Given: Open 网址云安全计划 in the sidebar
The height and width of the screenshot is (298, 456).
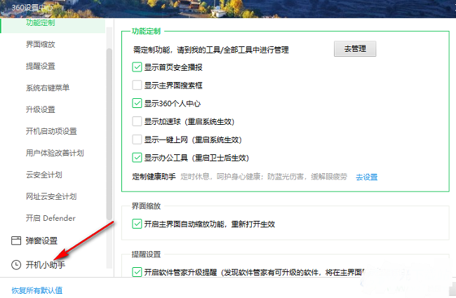Looking at the screenshot, I should coord(51,196).
